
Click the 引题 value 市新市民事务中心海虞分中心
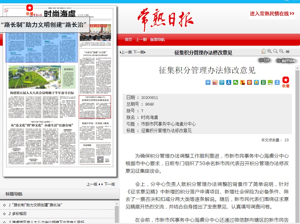click(168, 124)
